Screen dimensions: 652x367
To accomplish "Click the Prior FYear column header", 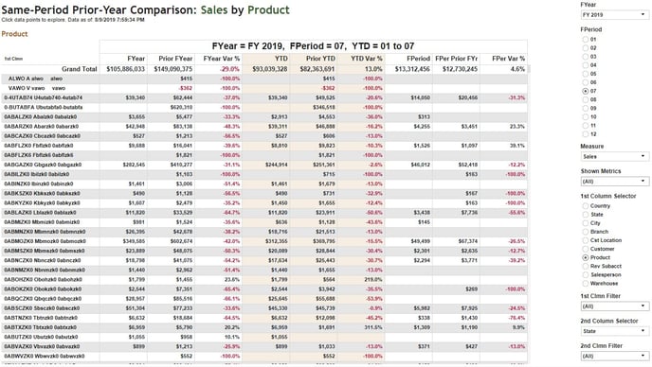I will click(x=175, y=59).
